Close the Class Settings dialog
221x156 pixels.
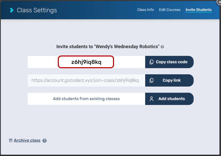point(219,2)
